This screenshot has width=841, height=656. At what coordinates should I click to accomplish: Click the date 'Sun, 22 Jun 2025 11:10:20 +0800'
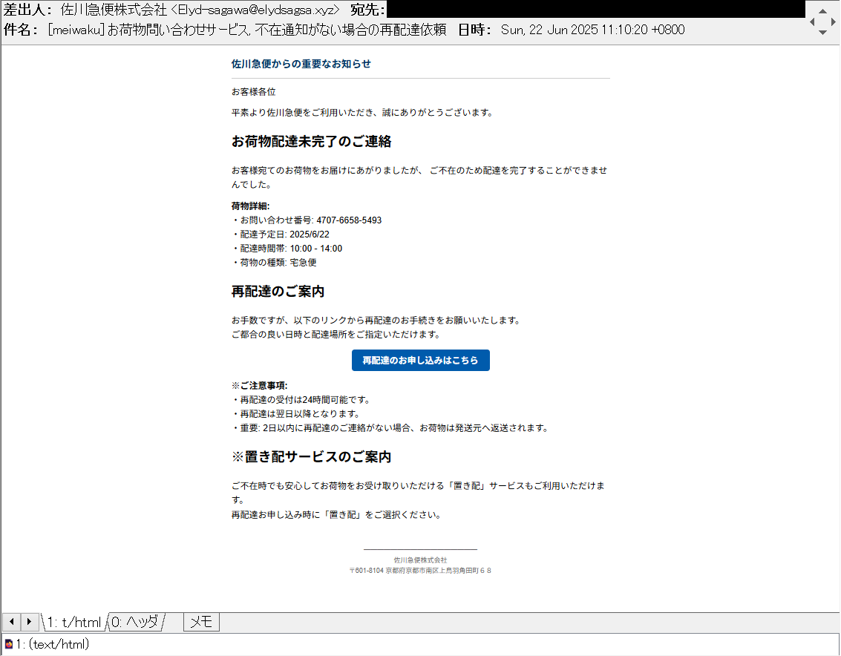click(592, 30)
